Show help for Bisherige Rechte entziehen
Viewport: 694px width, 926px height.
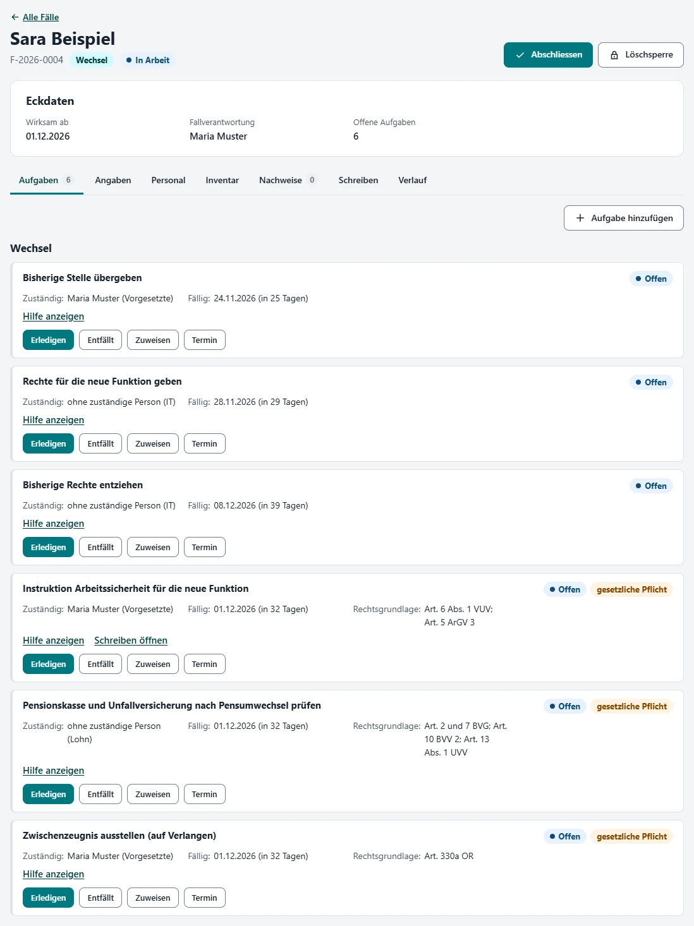53,524
